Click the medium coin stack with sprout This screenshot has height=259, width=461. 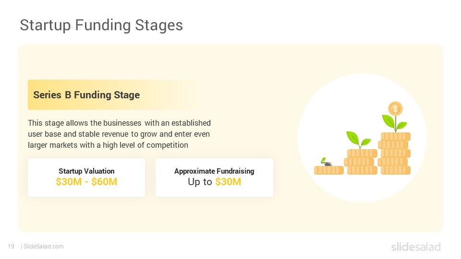pyautogui.click(x=361, y=162)
